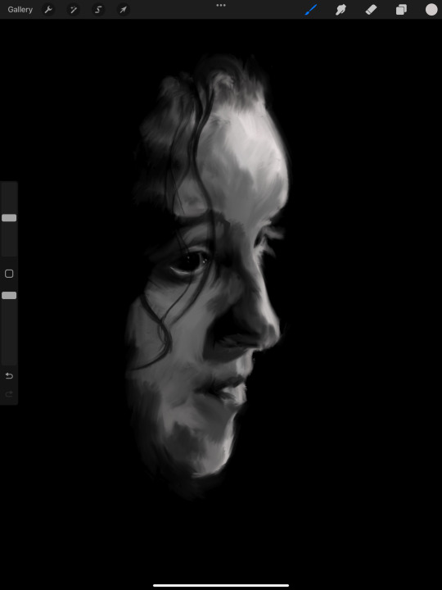Click the brush size slider handle
This screenshot has width=442, height=590.
point(9,218)
